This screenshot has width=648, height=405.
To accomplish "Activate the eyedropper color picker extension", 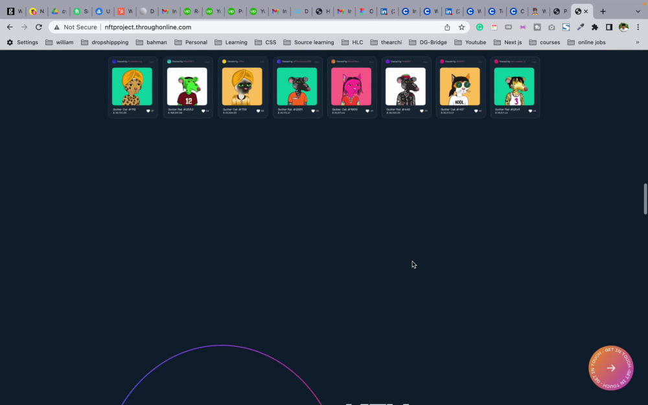I will [x=581, y=27].
